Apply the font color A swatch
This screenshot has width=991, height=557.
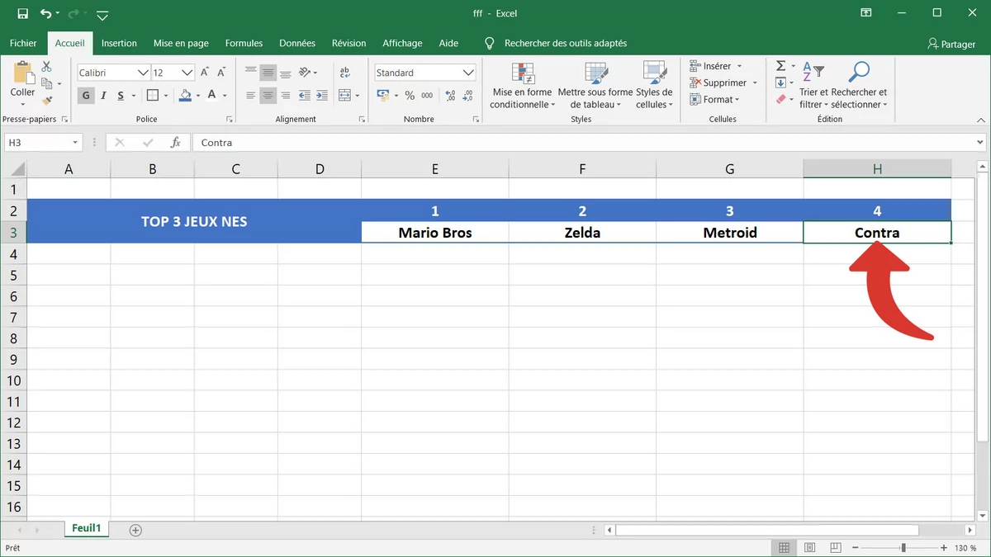212,96
